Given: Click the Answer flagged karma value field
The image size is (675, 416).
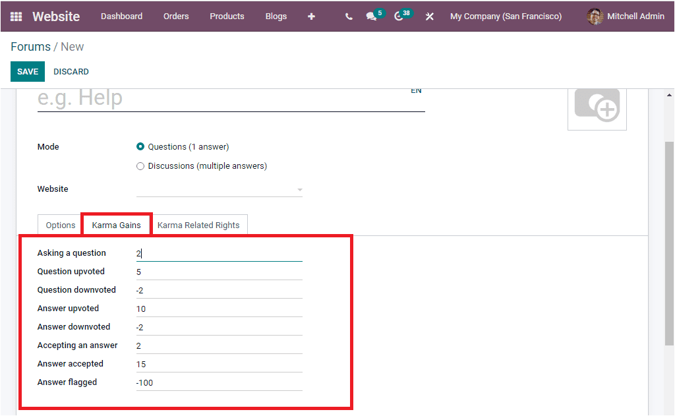Looking at the screenshot, I should click(218, 382).
